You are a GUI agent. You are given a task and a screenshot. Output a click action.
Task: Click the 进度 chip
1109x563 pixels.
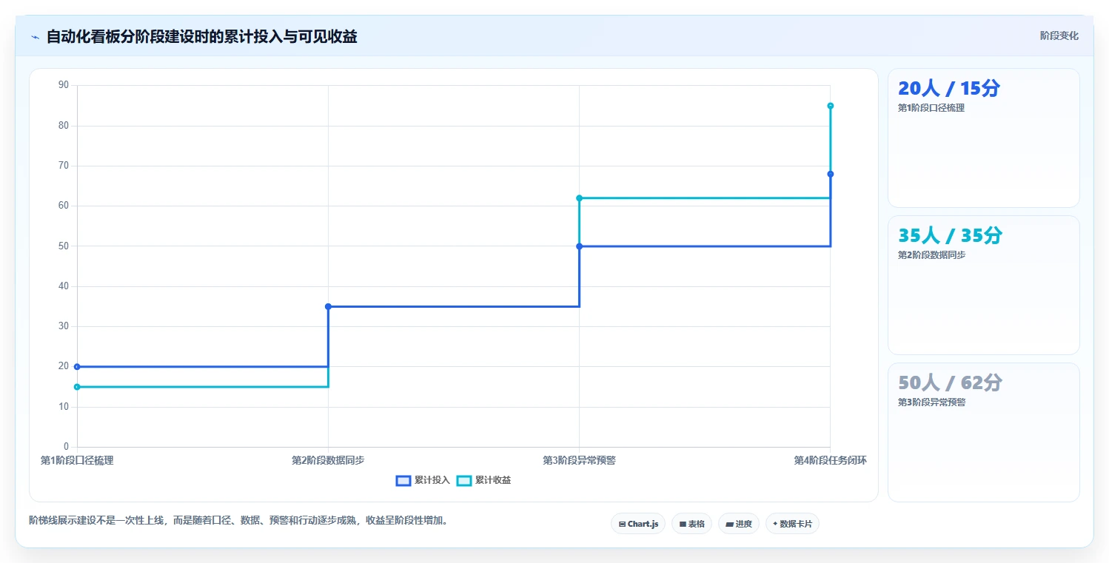tap(739, 524)
